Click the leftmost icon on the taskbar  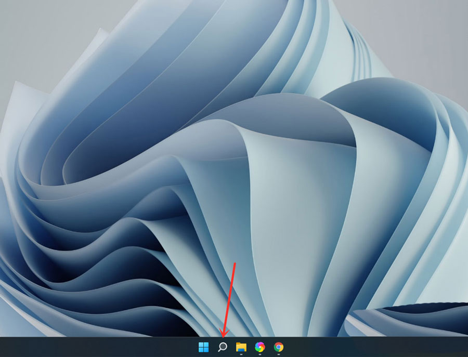pos(203,347)
